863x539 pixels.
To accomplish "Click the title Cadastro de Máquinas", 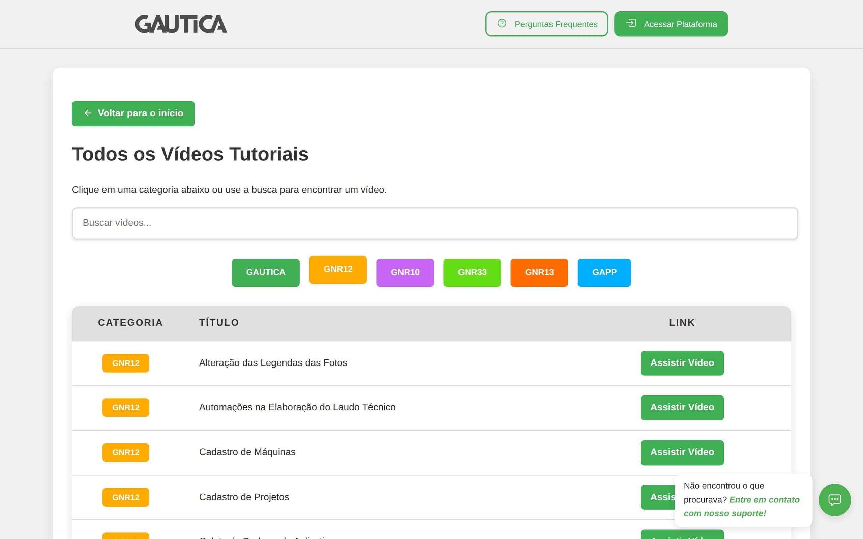I will (247, 452).
